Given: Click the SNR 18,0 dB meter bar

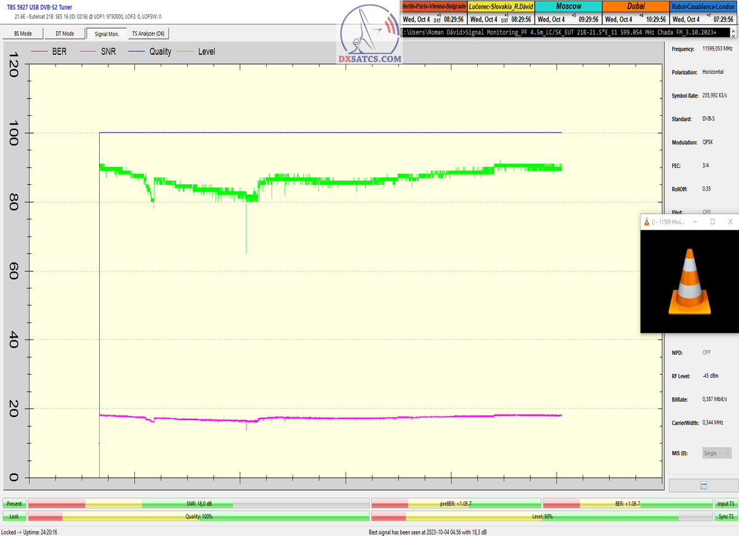Looking at the screenshot, I should pyautogui.click(x=199, y=504).
